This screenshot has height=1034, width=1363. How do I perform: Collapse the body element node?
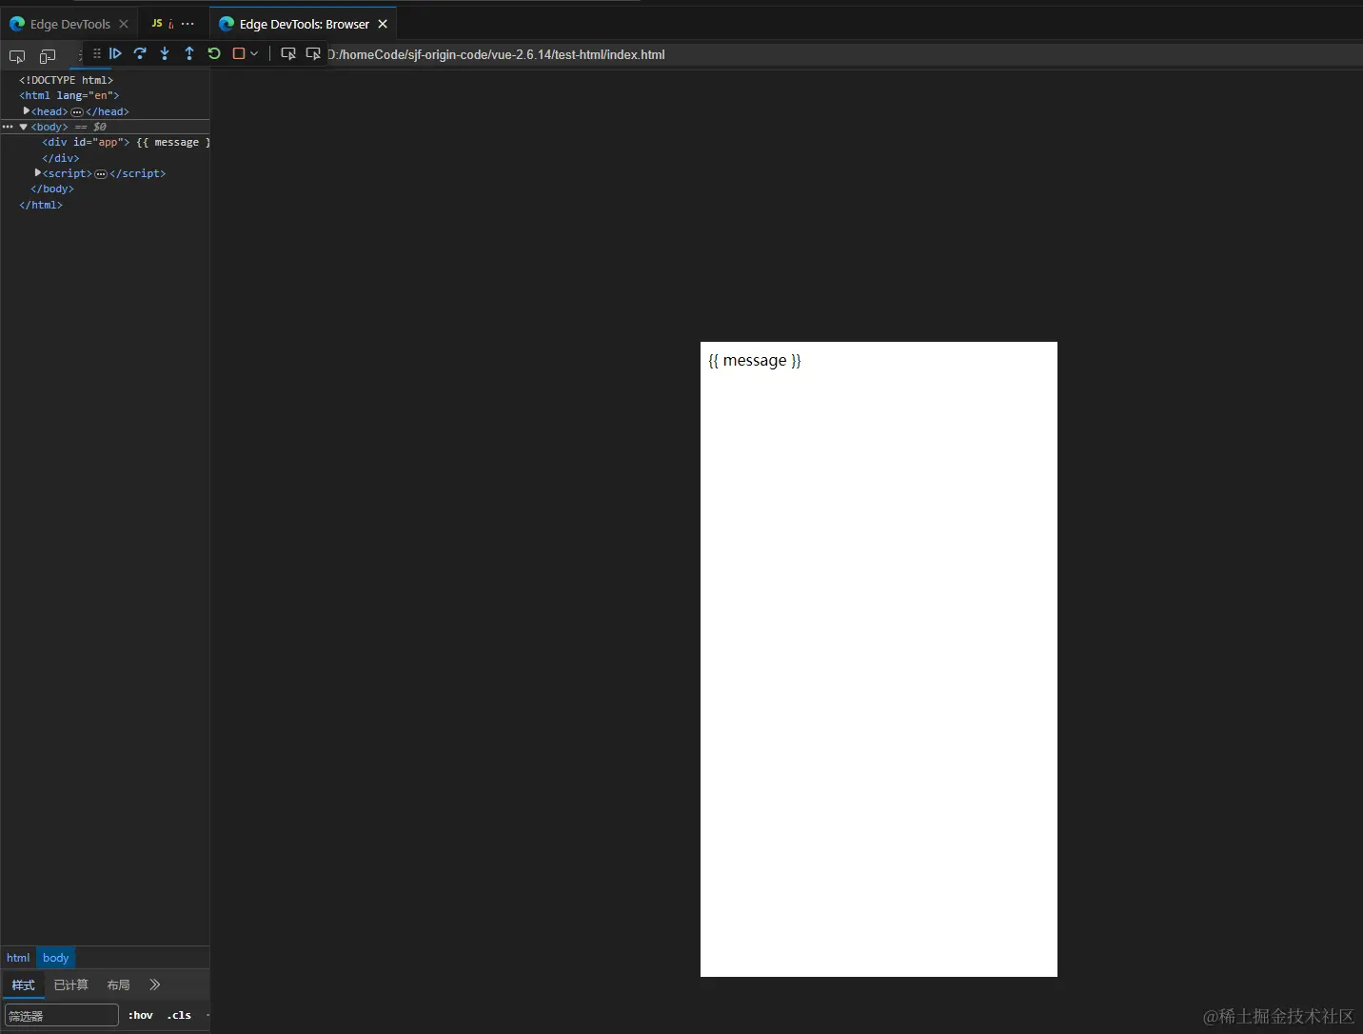(x=24, y=127)
